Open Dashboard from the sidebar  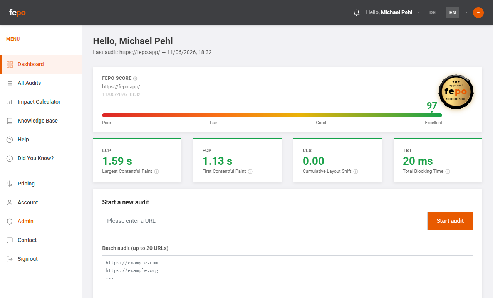(41, 64)
